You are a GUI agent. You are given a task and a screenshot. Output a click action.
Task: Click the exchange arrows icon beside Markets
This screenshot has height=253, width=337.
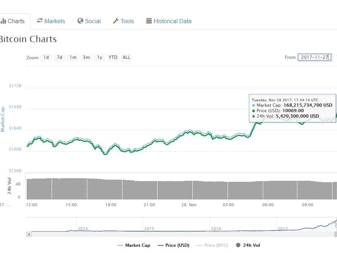click(40, 21)
